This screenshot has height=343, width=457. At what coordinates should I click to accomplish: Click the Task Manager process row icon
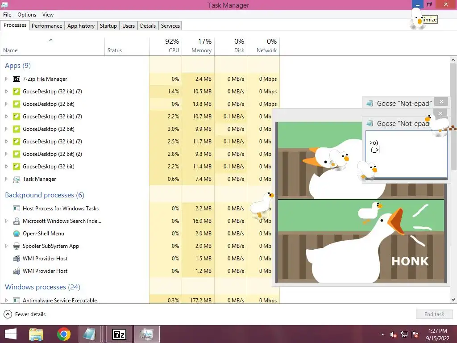tap(17, 179)
